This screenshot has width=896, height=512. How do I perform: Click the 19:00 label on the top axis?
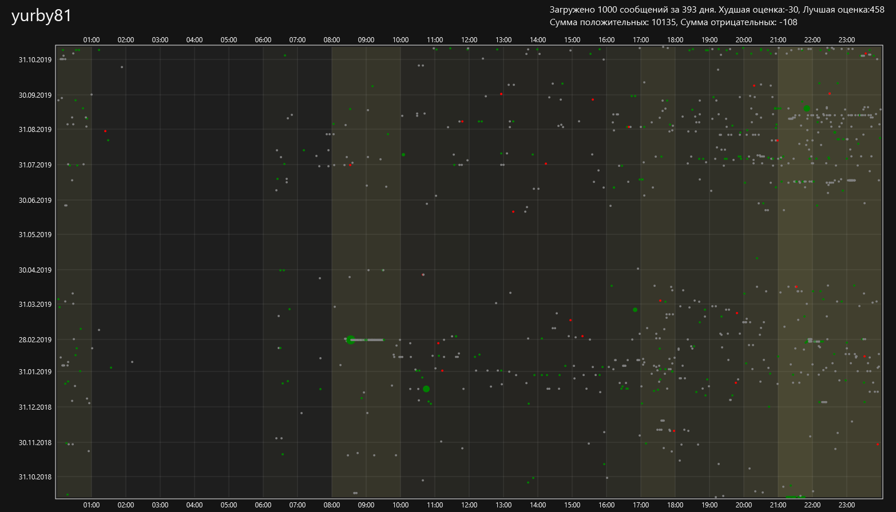click(709, 40)
